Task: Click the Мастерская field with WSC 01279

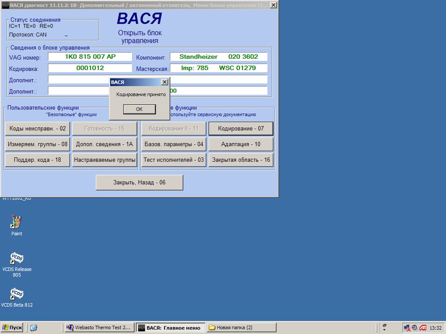Action: point(219,68)
